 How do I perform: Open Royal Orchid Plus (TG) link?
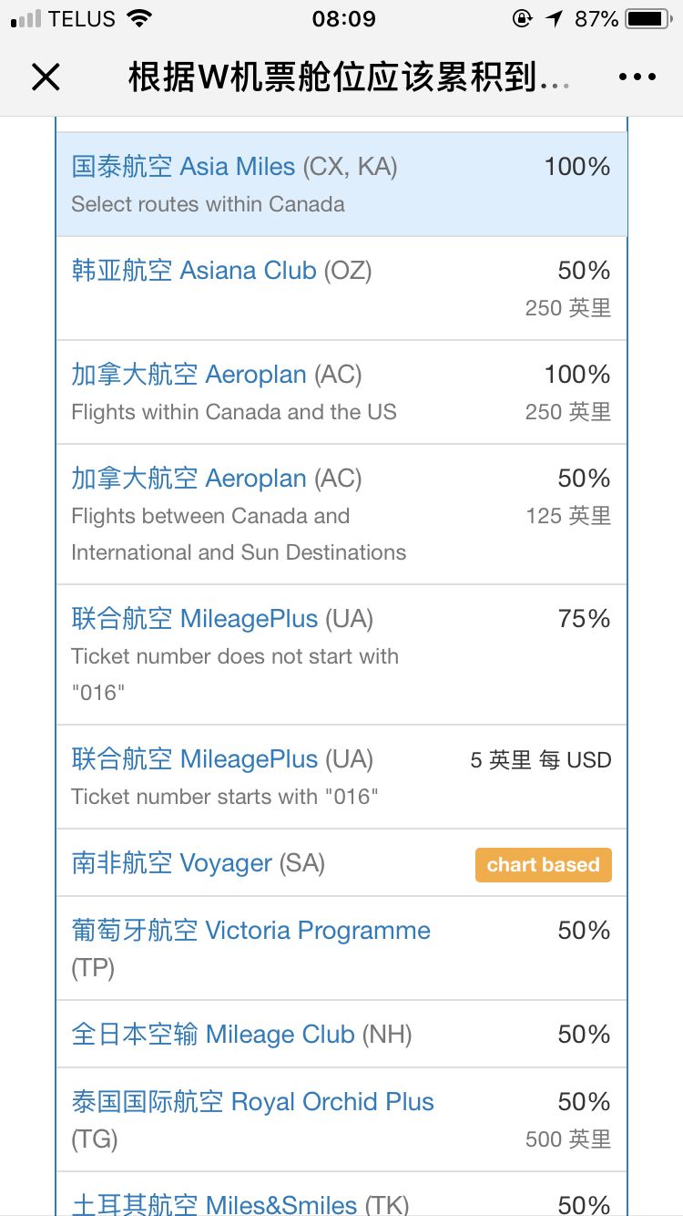[252, 1119]
